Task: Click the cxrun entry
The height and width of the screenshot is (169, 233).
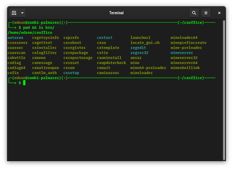Action: (x=69, y=68)
